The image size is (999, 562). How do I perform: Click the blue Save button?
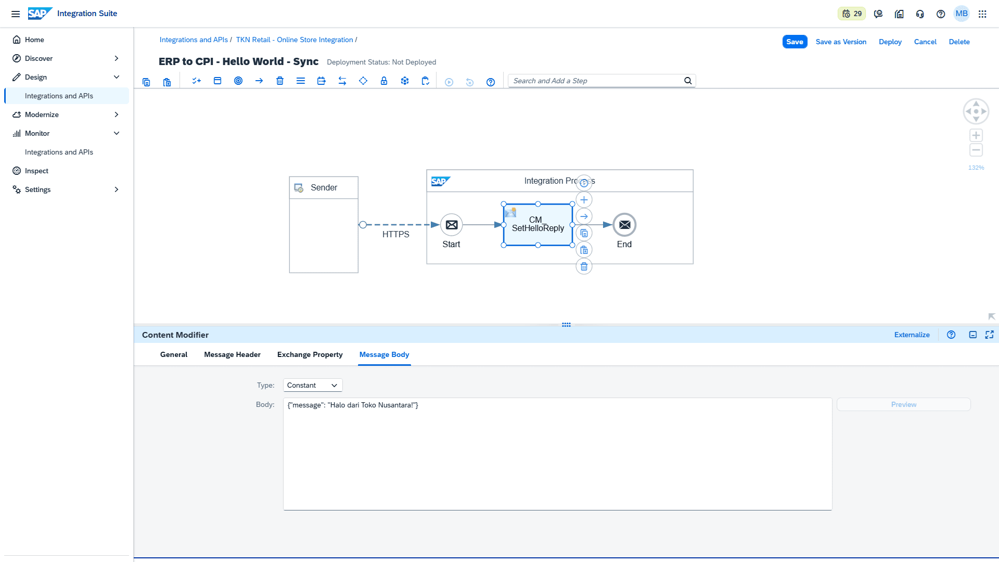795,42
